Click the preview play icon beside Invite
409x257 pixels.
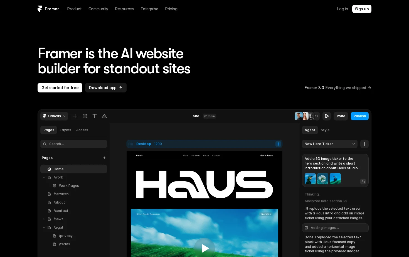click(327, 116)
